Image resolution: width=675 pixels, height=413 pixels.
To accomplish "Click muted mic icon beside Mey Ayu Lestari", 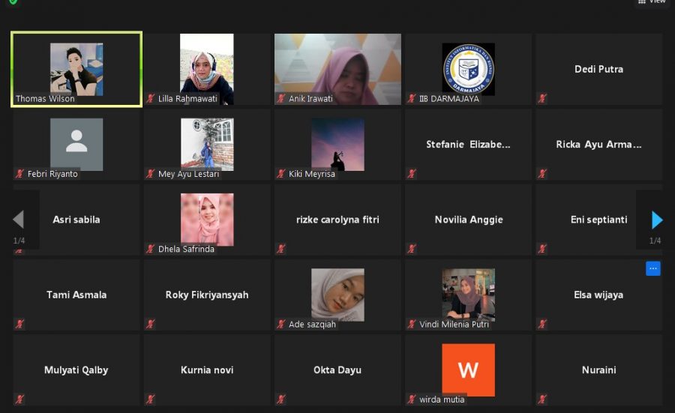I will [x=150, y=174].
